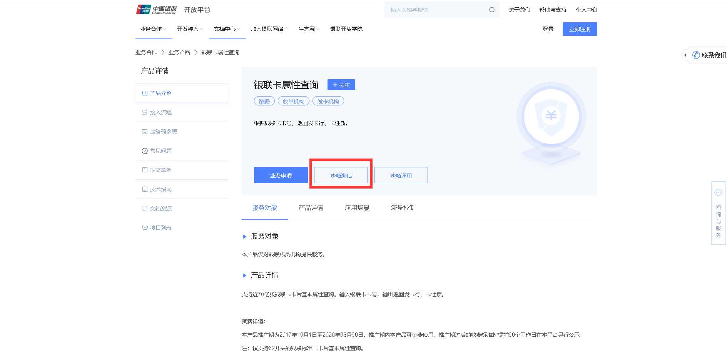Click the 接入流程 sidebar icon
The width and height of the screenshot is (727, 354).
pyautogui.click(x=145, y=112)
